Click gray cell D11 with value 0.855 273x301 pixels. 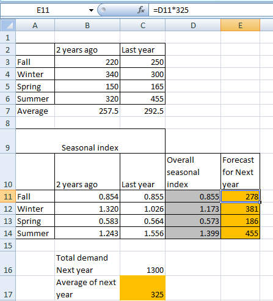tap(193, 196)
